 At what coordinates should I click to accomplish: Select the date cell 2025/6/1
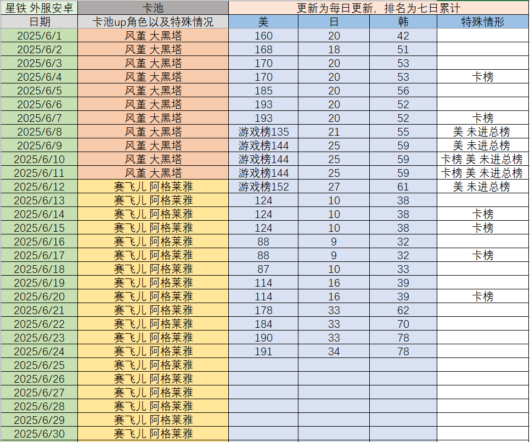coord(39,36)
